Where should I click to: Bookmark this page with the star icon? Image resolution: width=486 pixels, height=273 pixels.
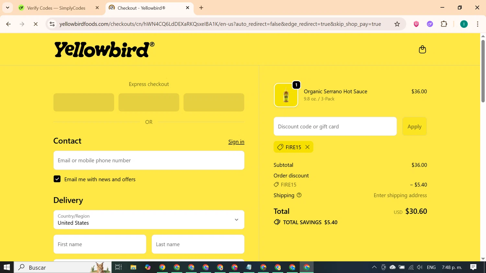[397, 24]
